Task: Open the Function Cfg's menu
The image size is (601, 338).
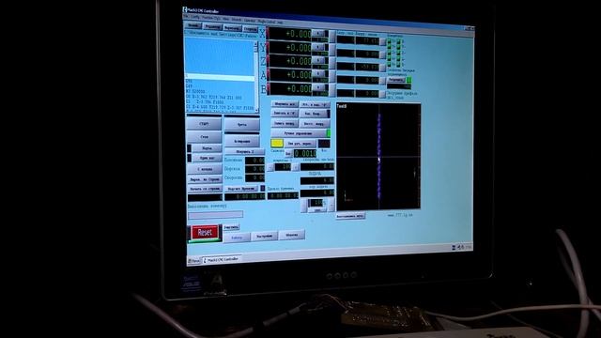Action: tap(210, 18)
